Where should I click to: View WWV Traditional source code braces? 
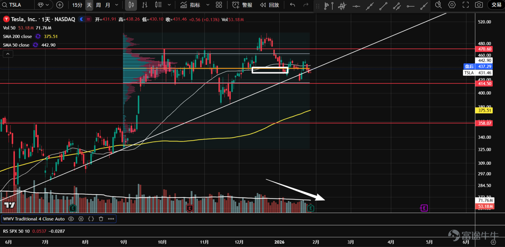click(91, 219)
